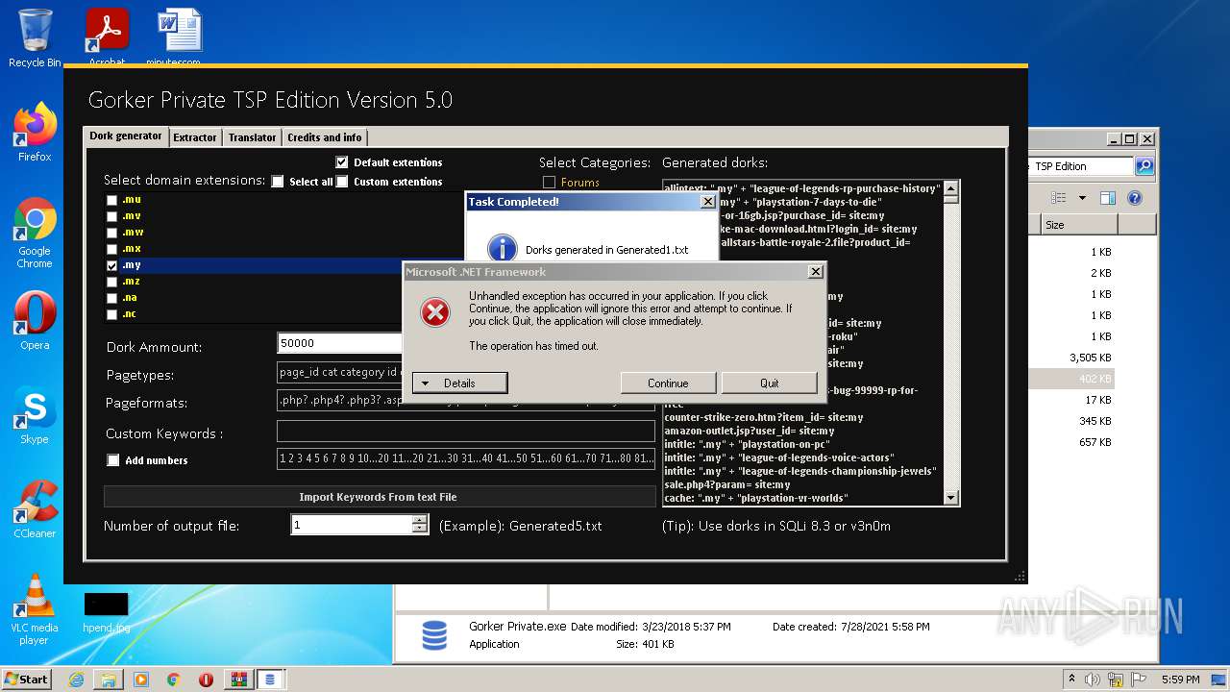Click the blue info icon in Task Completed
This screenshot has height=692, width=1230.
coord(502,248)
